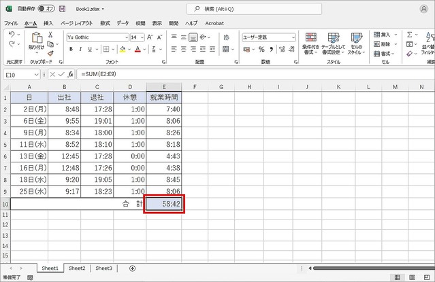Viewport: 435px width, 282px height.
Task: Toggle the AutoSave (自動保存) switch
Action: [x=46, y=10]
